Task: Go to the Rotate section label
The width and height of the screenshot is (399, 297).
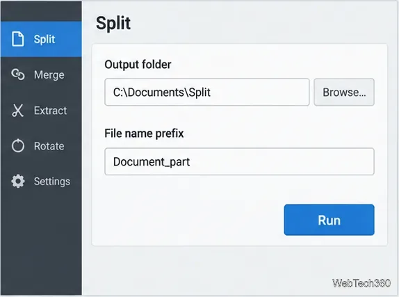Action: [x=49, y=146]
